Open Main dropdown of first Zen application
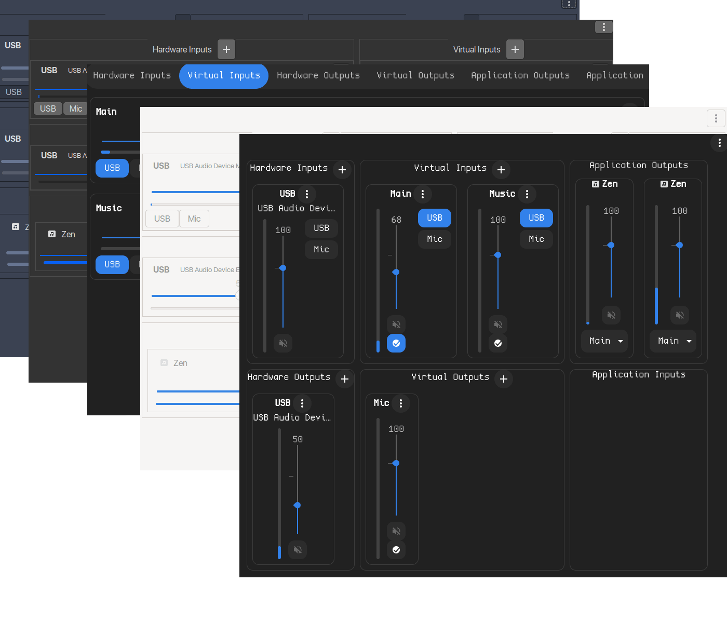This screenshot has width=727, height=623. click(605, 341)
